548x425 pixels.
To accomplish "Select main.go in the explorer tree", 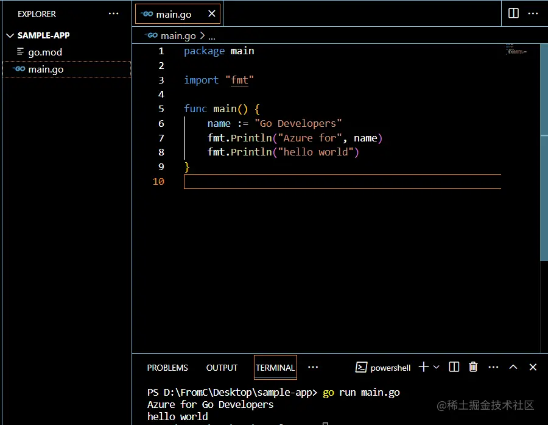I will [x=66, y=70].
